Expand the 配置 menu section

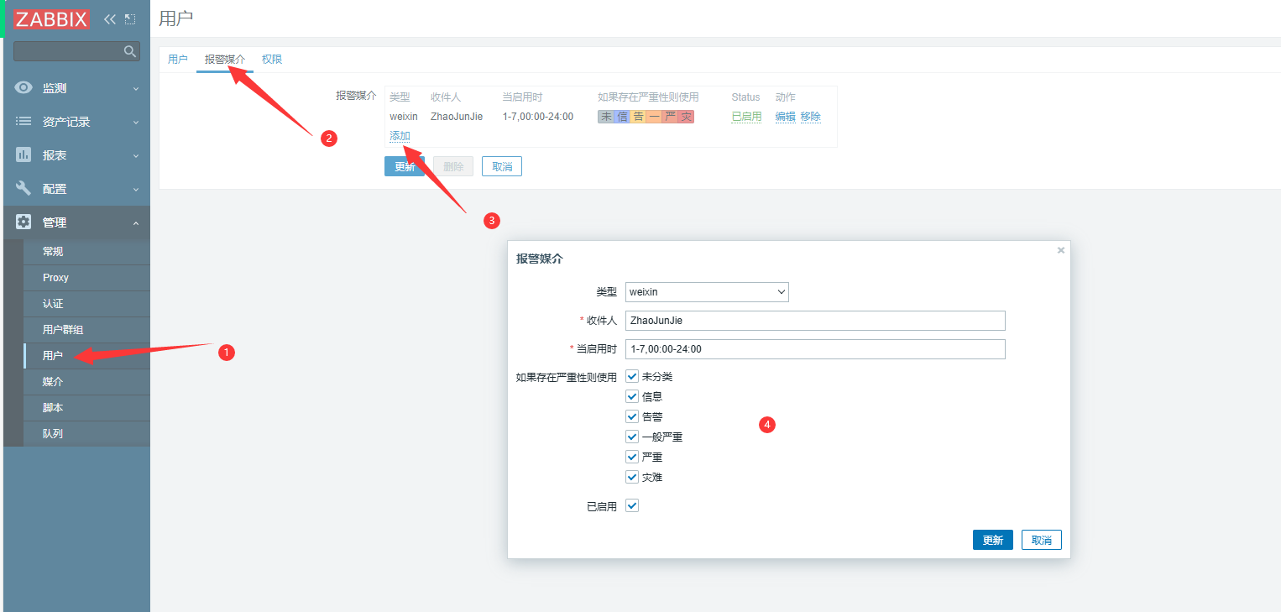click(x=76, y=189)
